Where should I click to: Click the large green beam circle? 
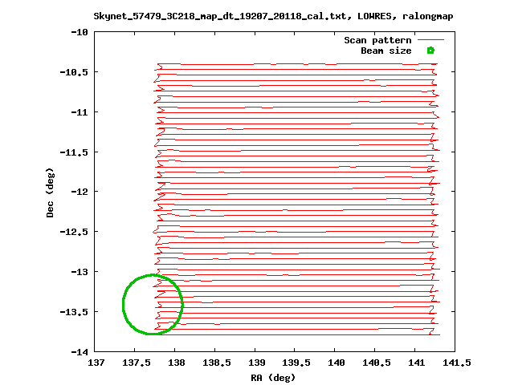tap(153, 305)
